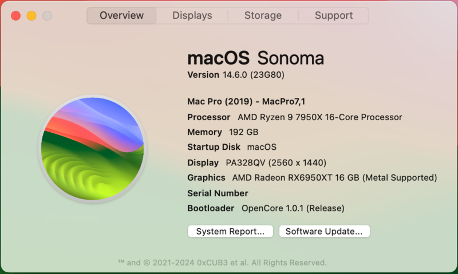
Task: Close the window with the red button
Action: [x=15, y=16]
